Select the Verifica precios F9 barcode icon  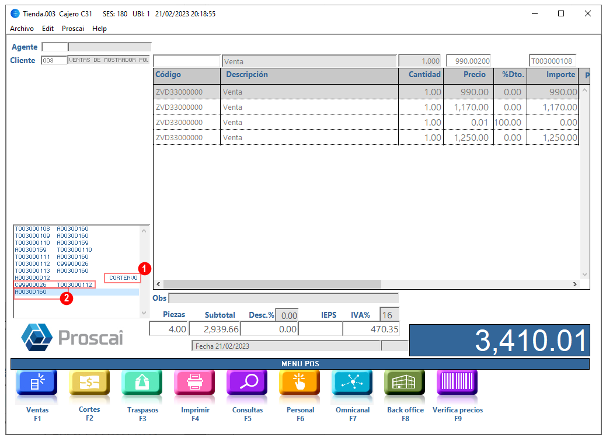point(458,382)
